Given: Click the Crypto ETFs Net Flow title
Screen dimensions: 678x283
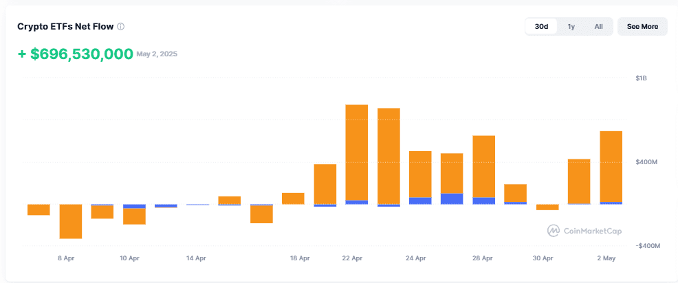Looking at the screenshot, I should [x=65, y=27].
